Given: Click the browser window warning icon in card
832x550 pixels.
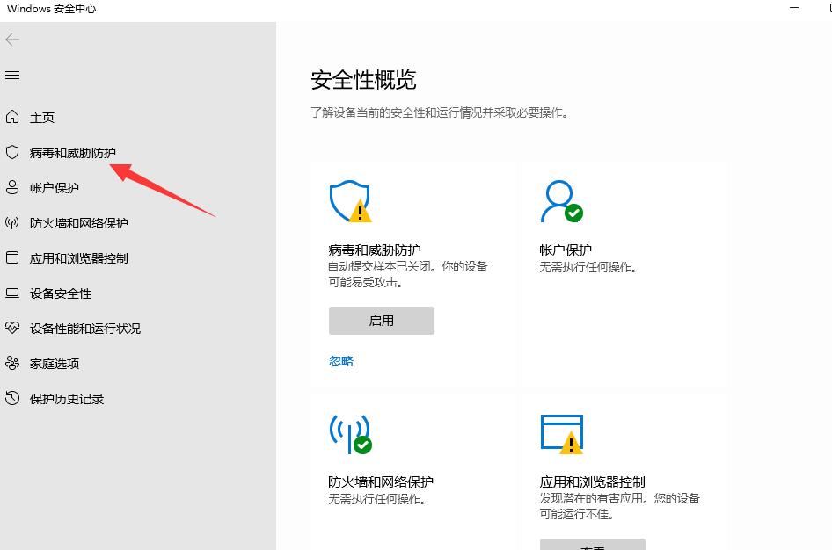Looking at the screenshot, I should (x=562, y=435).
